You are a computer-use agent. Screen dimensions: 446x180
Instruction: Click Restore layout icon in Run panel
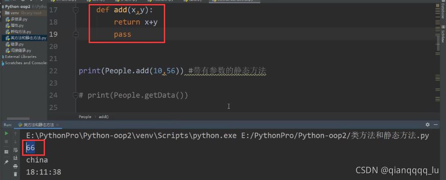click(x=6, y=152)
